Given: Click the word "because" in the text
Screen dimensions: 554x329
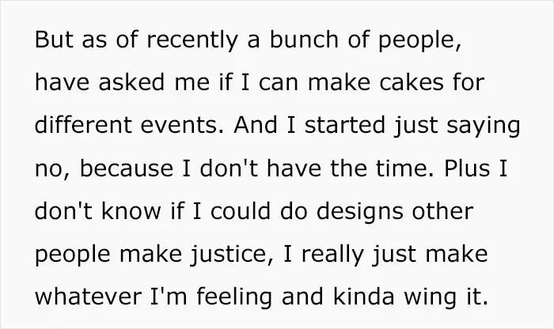Looking at the screenshot, I should pos(126,168).
